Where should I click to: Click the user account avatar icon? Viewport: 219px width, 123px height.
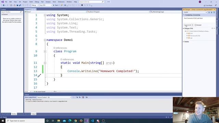tap(200, 2)
